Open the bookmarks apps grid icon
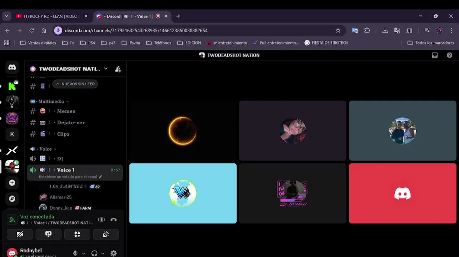The width and height of the screenshot is (459, 257). point(6,43)
